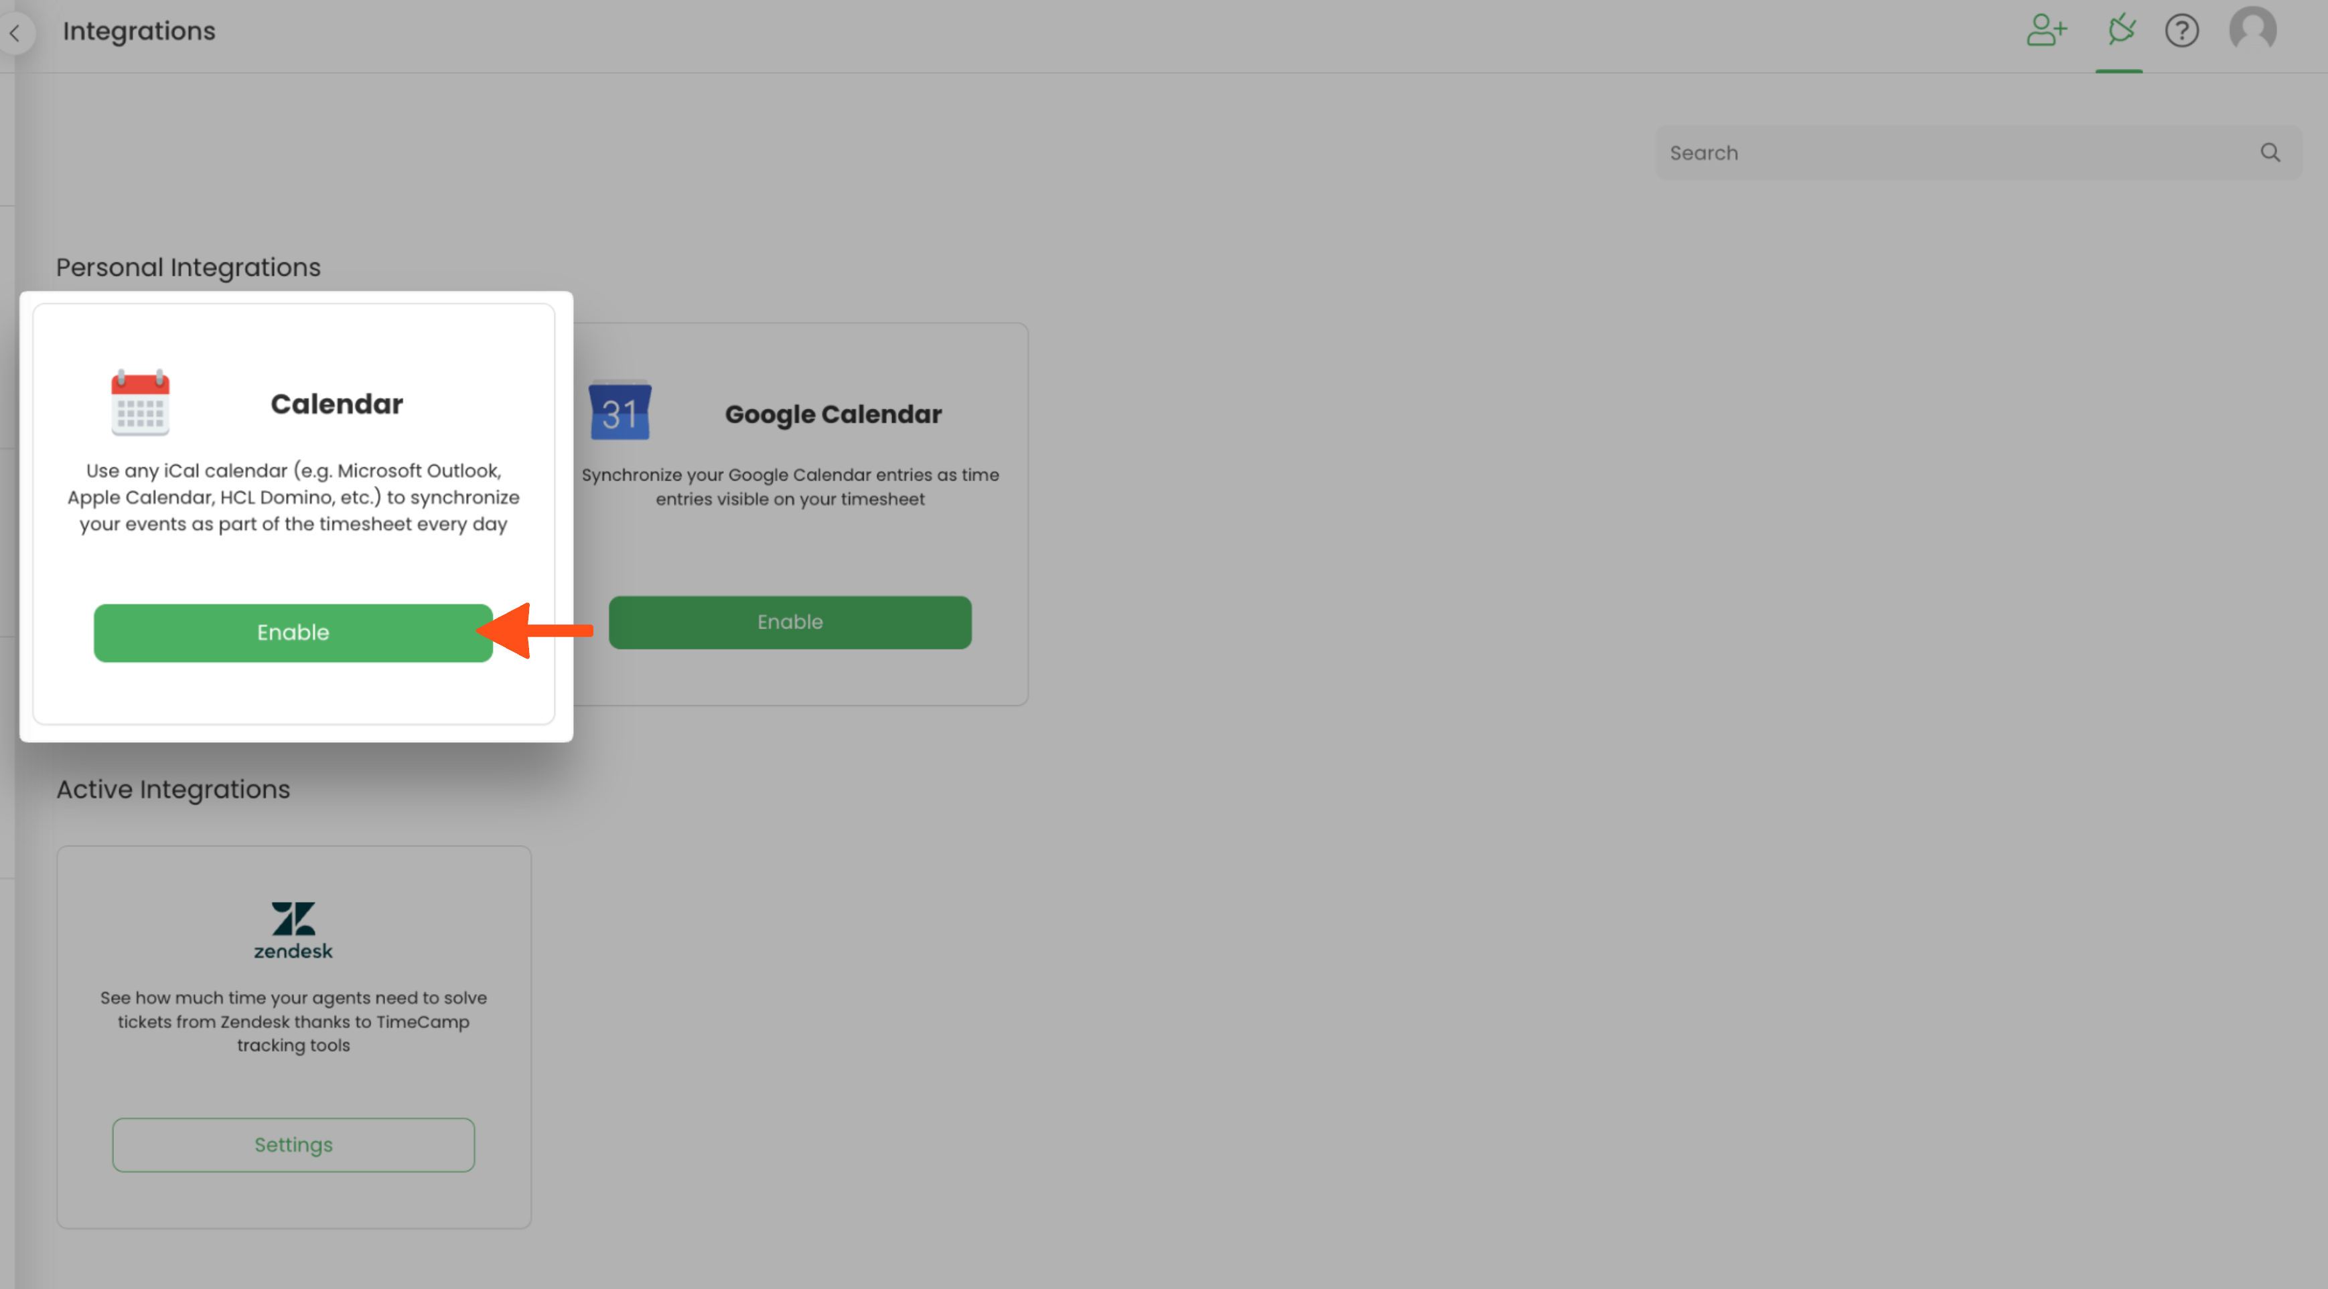Click the Google Calendar title text
The height and width of the screenshot is (1289, 2328).
pos(832,415)
